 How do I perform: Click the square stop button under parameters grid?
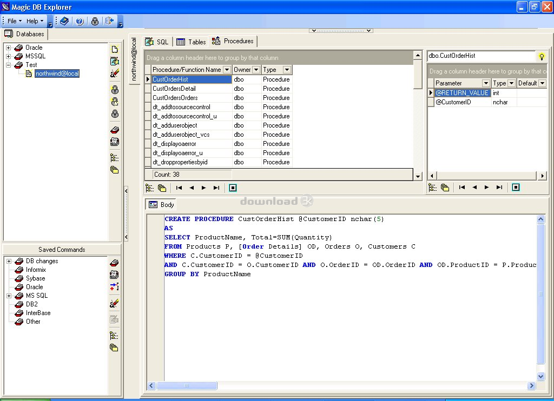pyautogui.click(x=516, y=187)
